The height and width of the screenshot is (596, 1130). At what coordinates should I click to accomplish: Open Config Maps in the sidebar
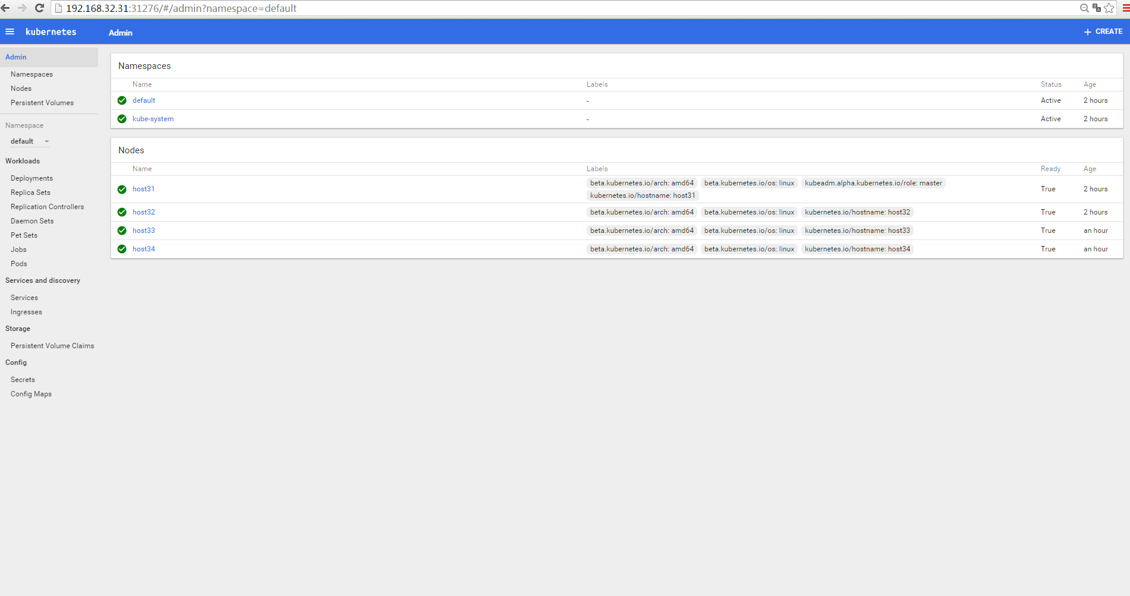pyautogui.click(x=31, y=394)
